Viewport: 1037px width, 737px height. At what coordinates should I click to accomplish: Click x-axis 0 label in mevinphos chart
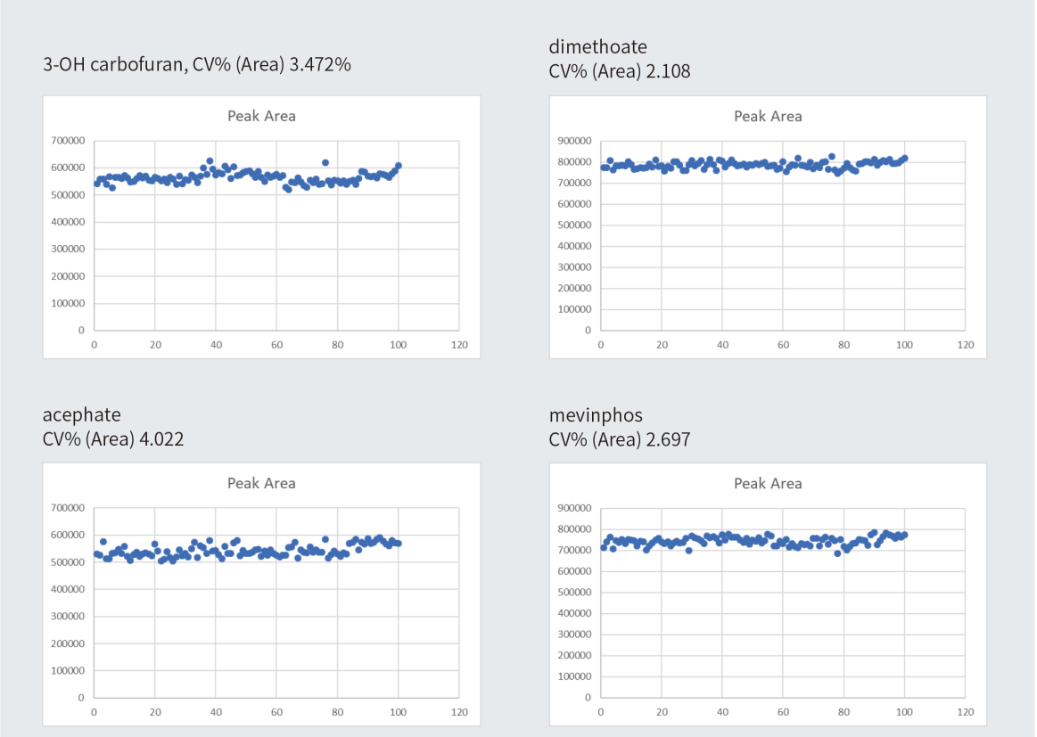(601, 712)
